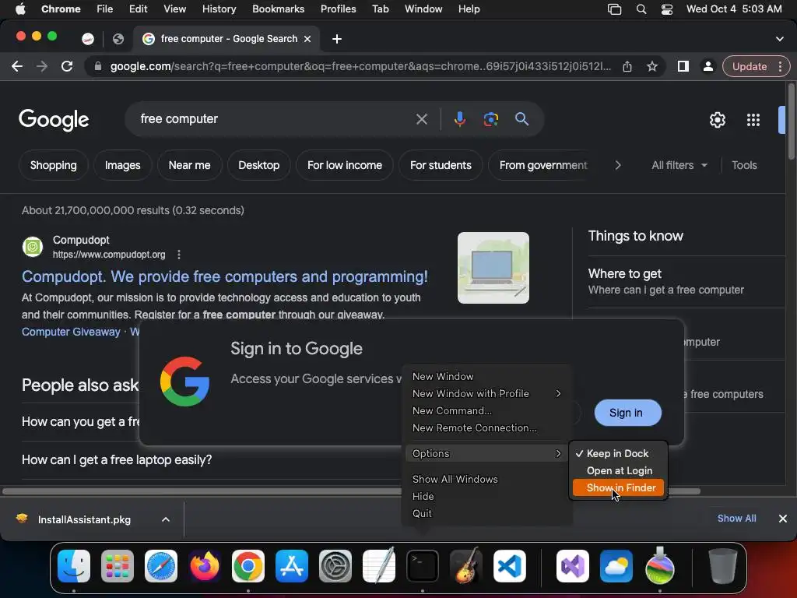Open the History menu in menu bar
Screen dimensions: 797x598
click(x=219, y=9)
